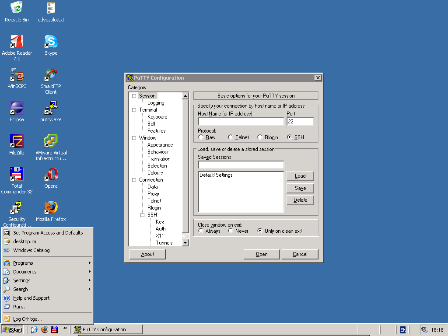Image resolution: width=448 pixels, height=336 pixels.
Task: Click the Category tree scroll up arrow
Action: [185, 96]
